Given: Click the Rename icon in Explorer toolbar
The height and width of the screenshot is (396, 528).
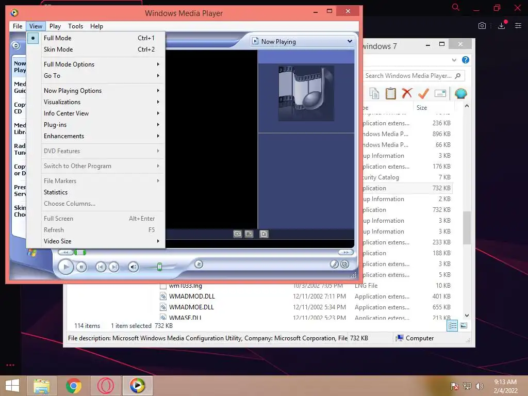Looking at the screenshot, I should [x=440, y=93].
